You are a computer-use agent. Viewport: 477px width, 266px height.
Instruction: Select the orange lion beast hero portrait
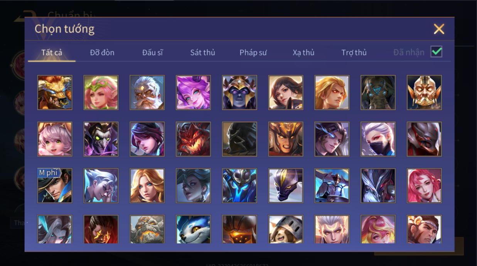(x=55, y=93)
